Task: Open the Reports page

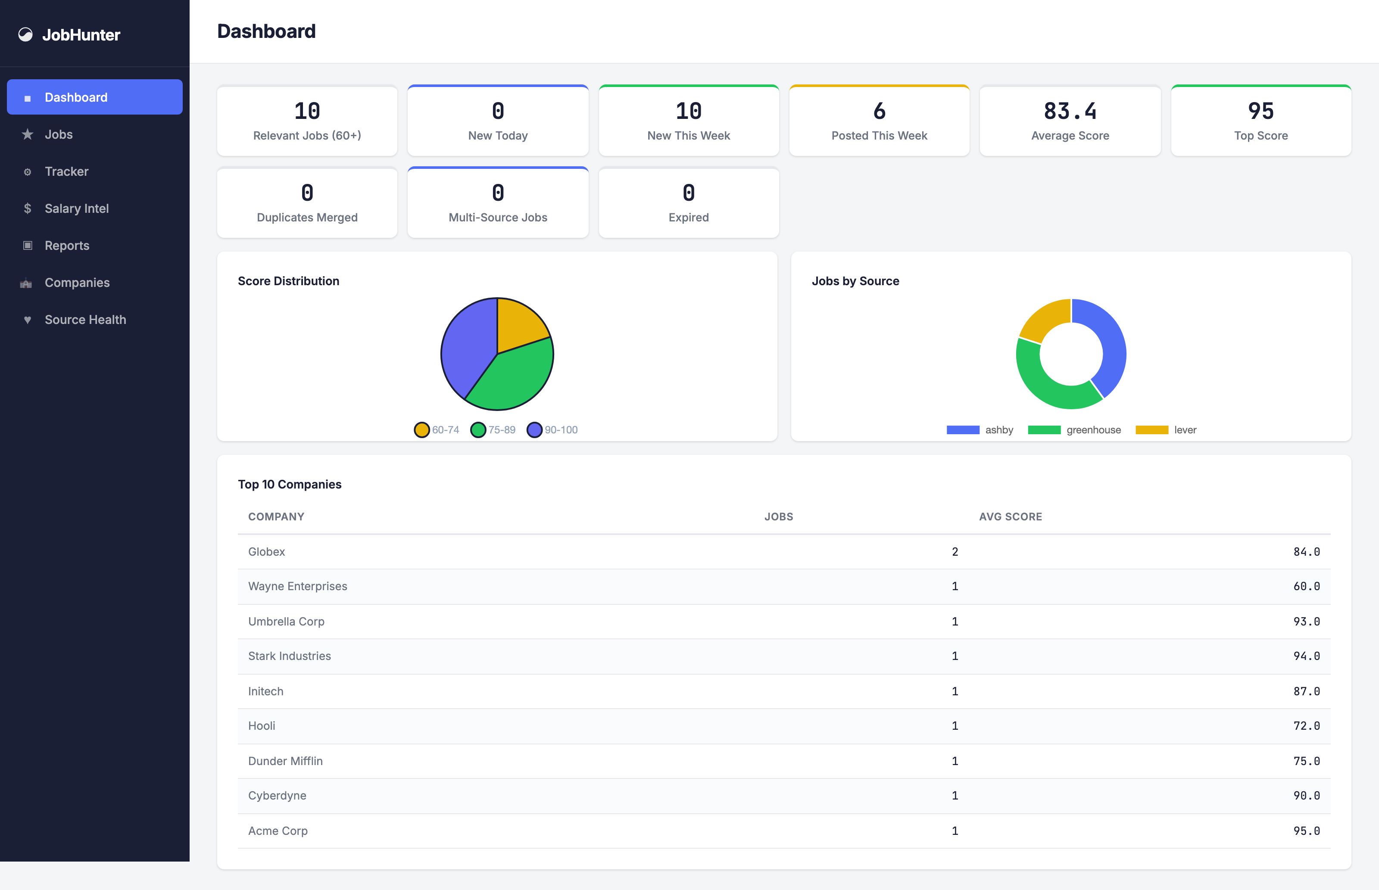Action: click(95, 246)
